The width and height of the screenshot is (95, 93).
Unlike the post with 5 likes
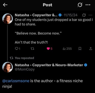[50, 49]
